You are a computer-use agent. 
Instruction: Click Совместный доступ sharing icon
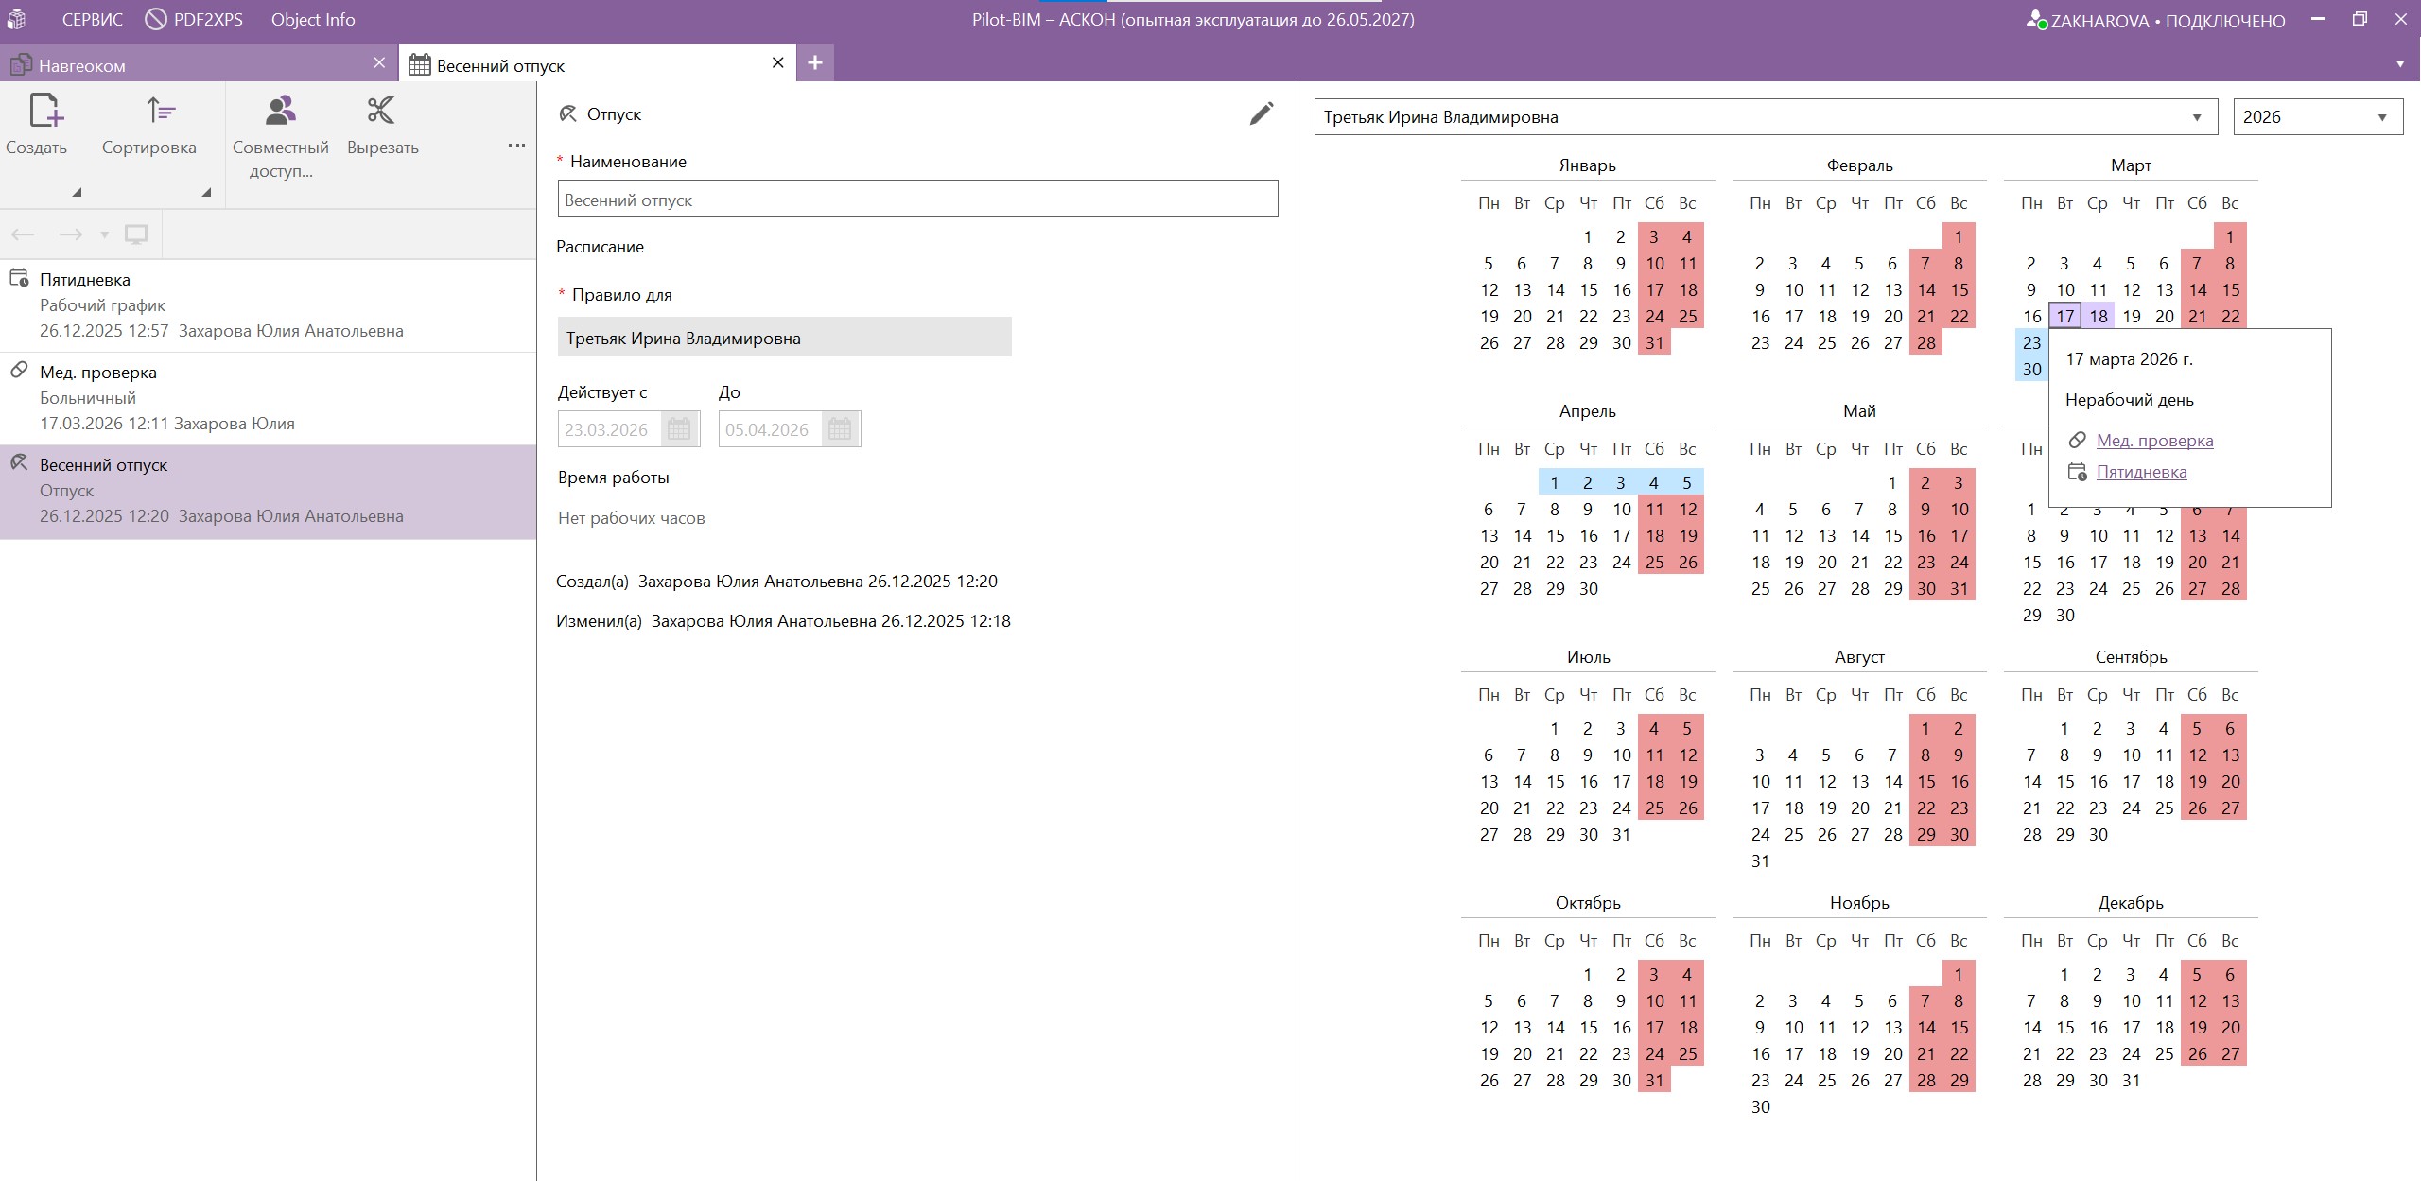[280, 112]
